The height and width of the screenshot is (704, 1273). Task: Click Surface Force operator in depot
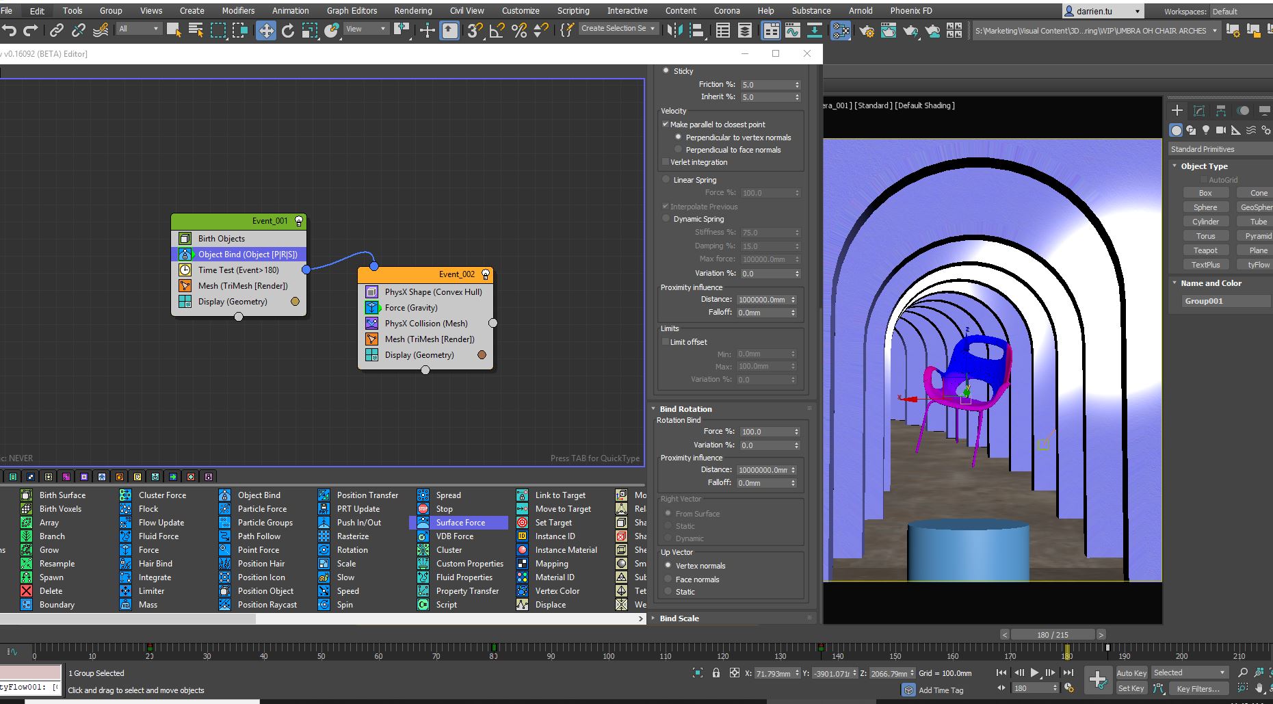[x=459, y=523]
